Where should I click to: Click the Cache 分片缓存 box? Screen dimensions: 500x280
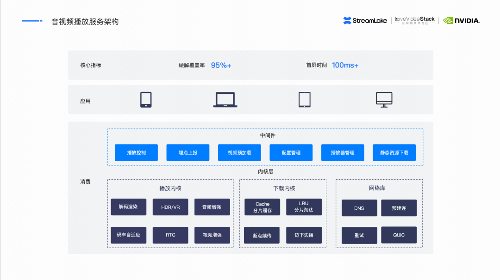262,207
